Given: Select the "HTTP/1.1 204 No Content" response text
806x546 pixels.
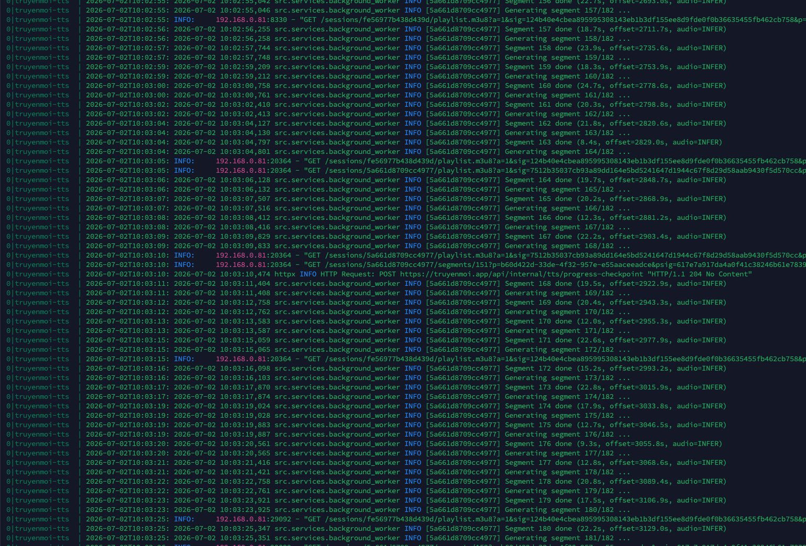Looking at the screenshot, I should [x=700, y=274].
